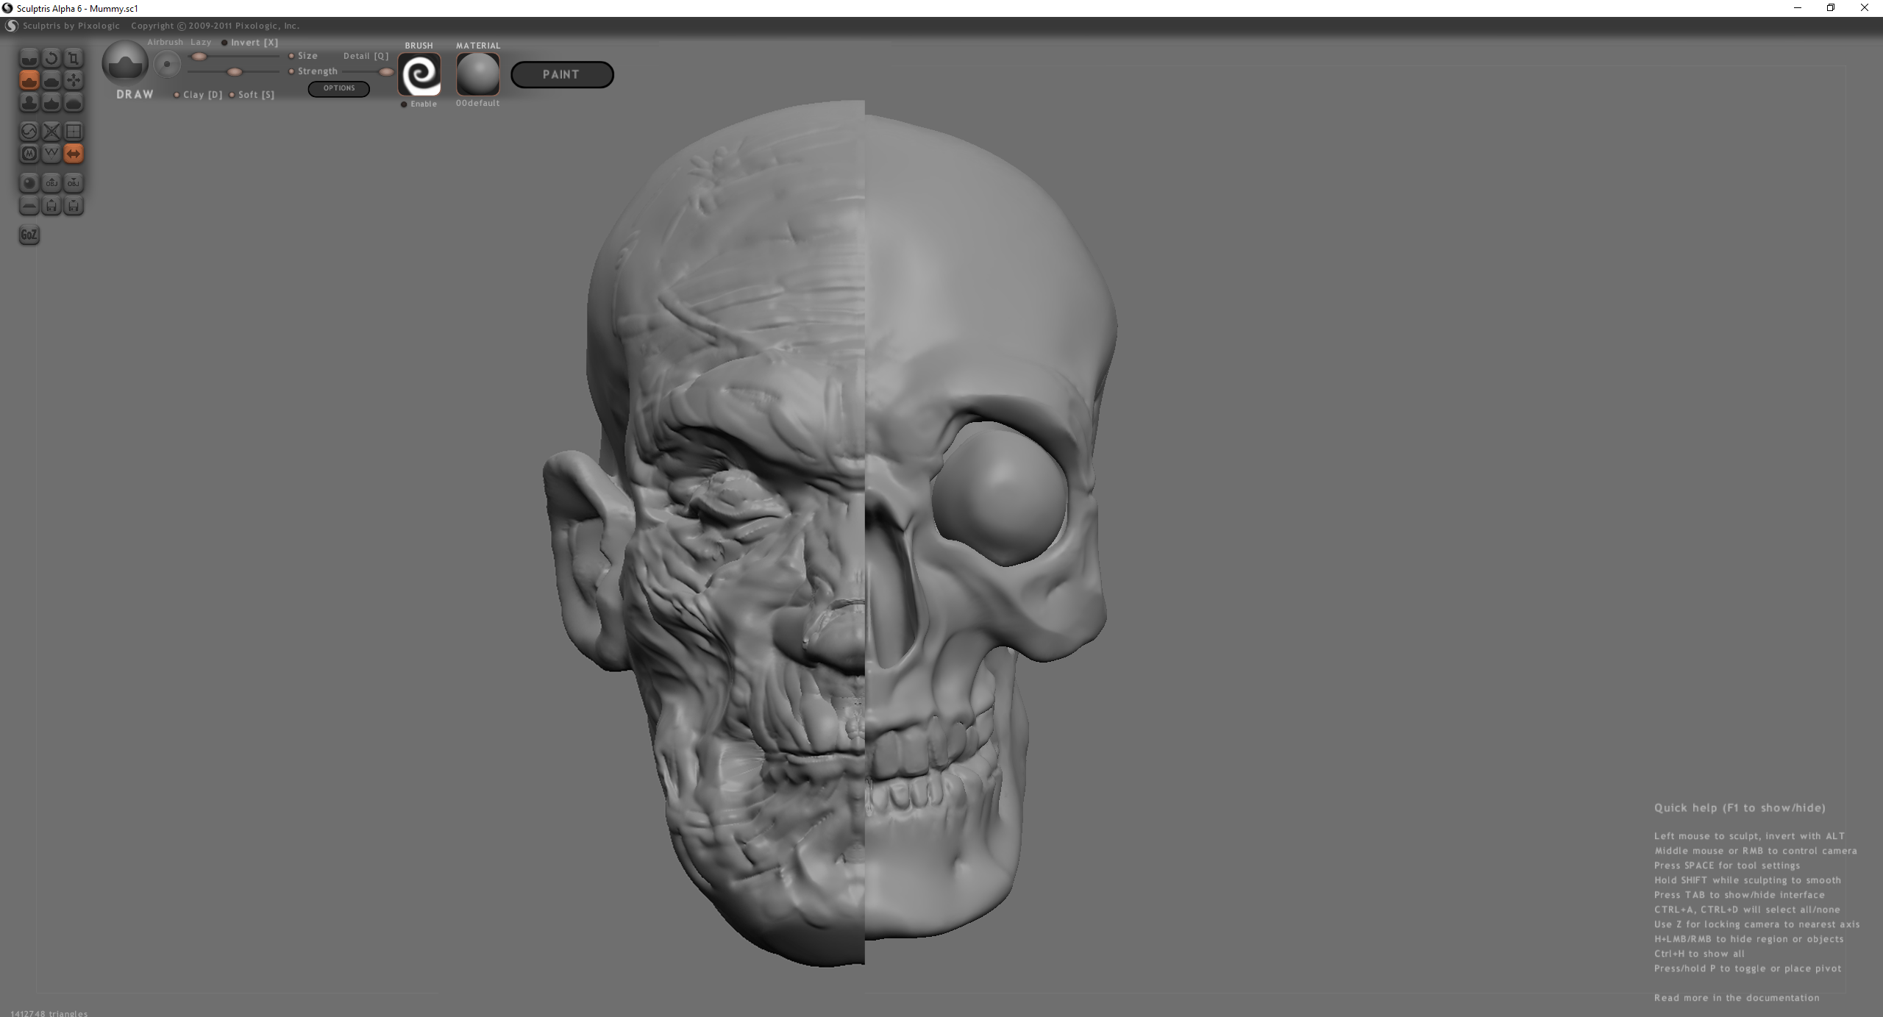Close the Sculptris window

point(1865,8)
